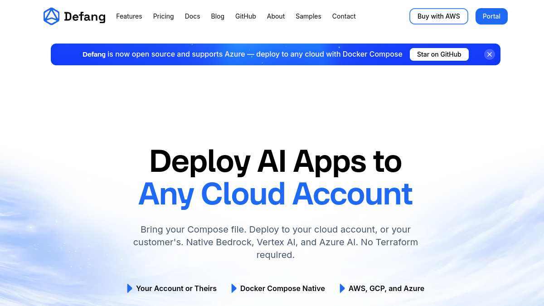
Task: Open the Portal button
Action: [491, 16]
